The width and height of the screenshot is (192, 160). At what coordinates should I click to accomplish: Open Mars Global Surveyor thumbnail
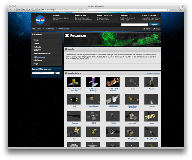[132, 99]
